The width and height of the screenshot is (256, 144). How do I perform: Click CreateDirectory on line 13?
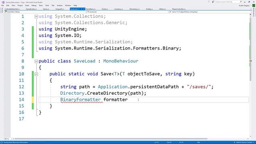(x=107, y=93)
